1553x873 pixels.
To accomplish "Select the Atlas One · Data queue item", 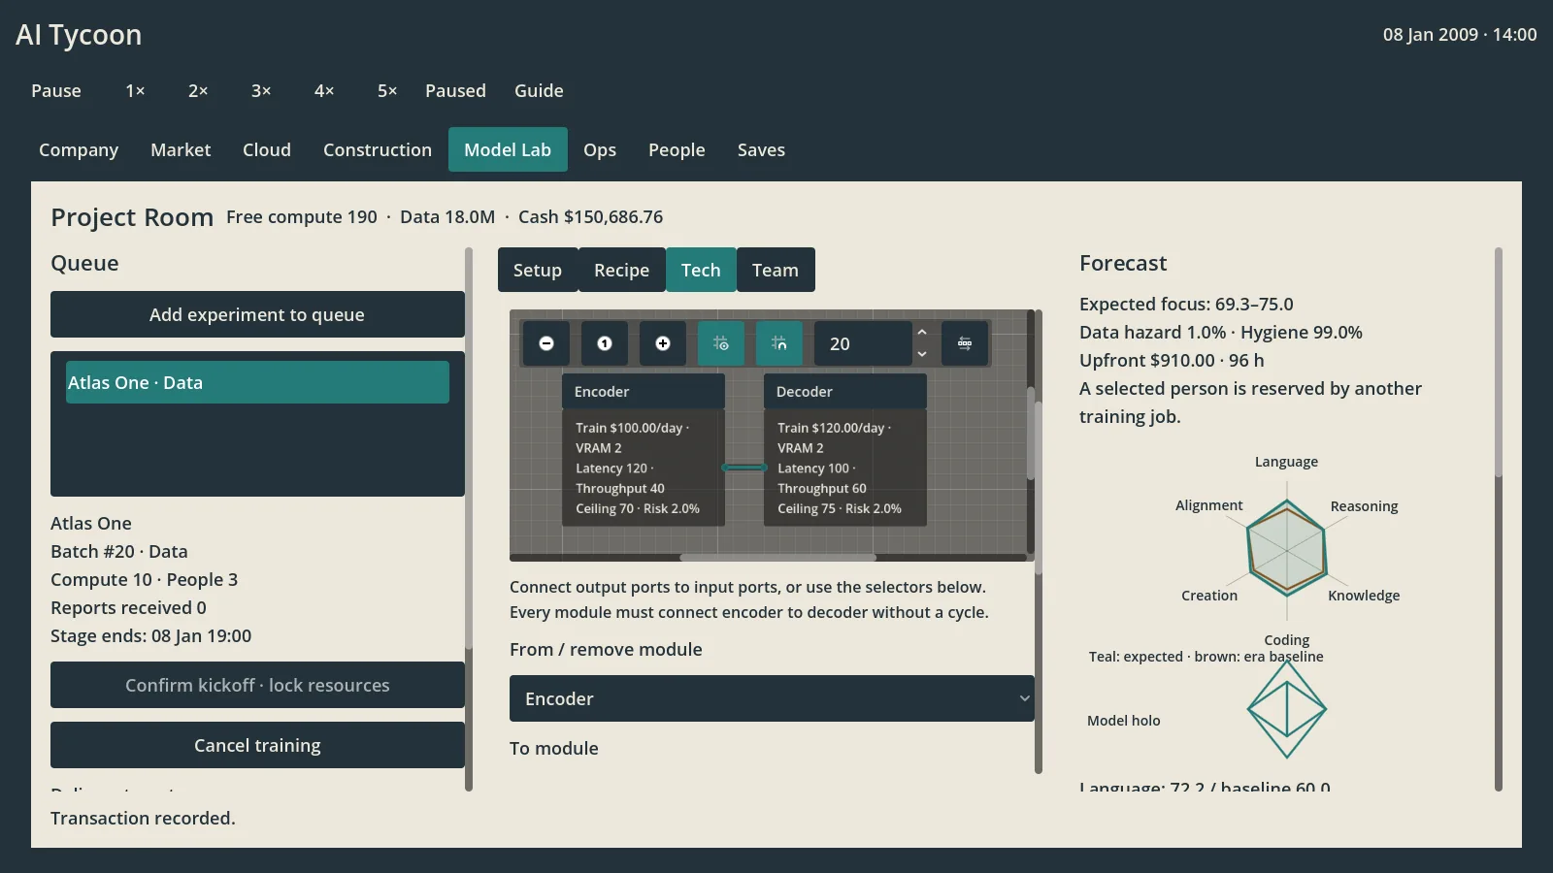I will tap(257, 382).
